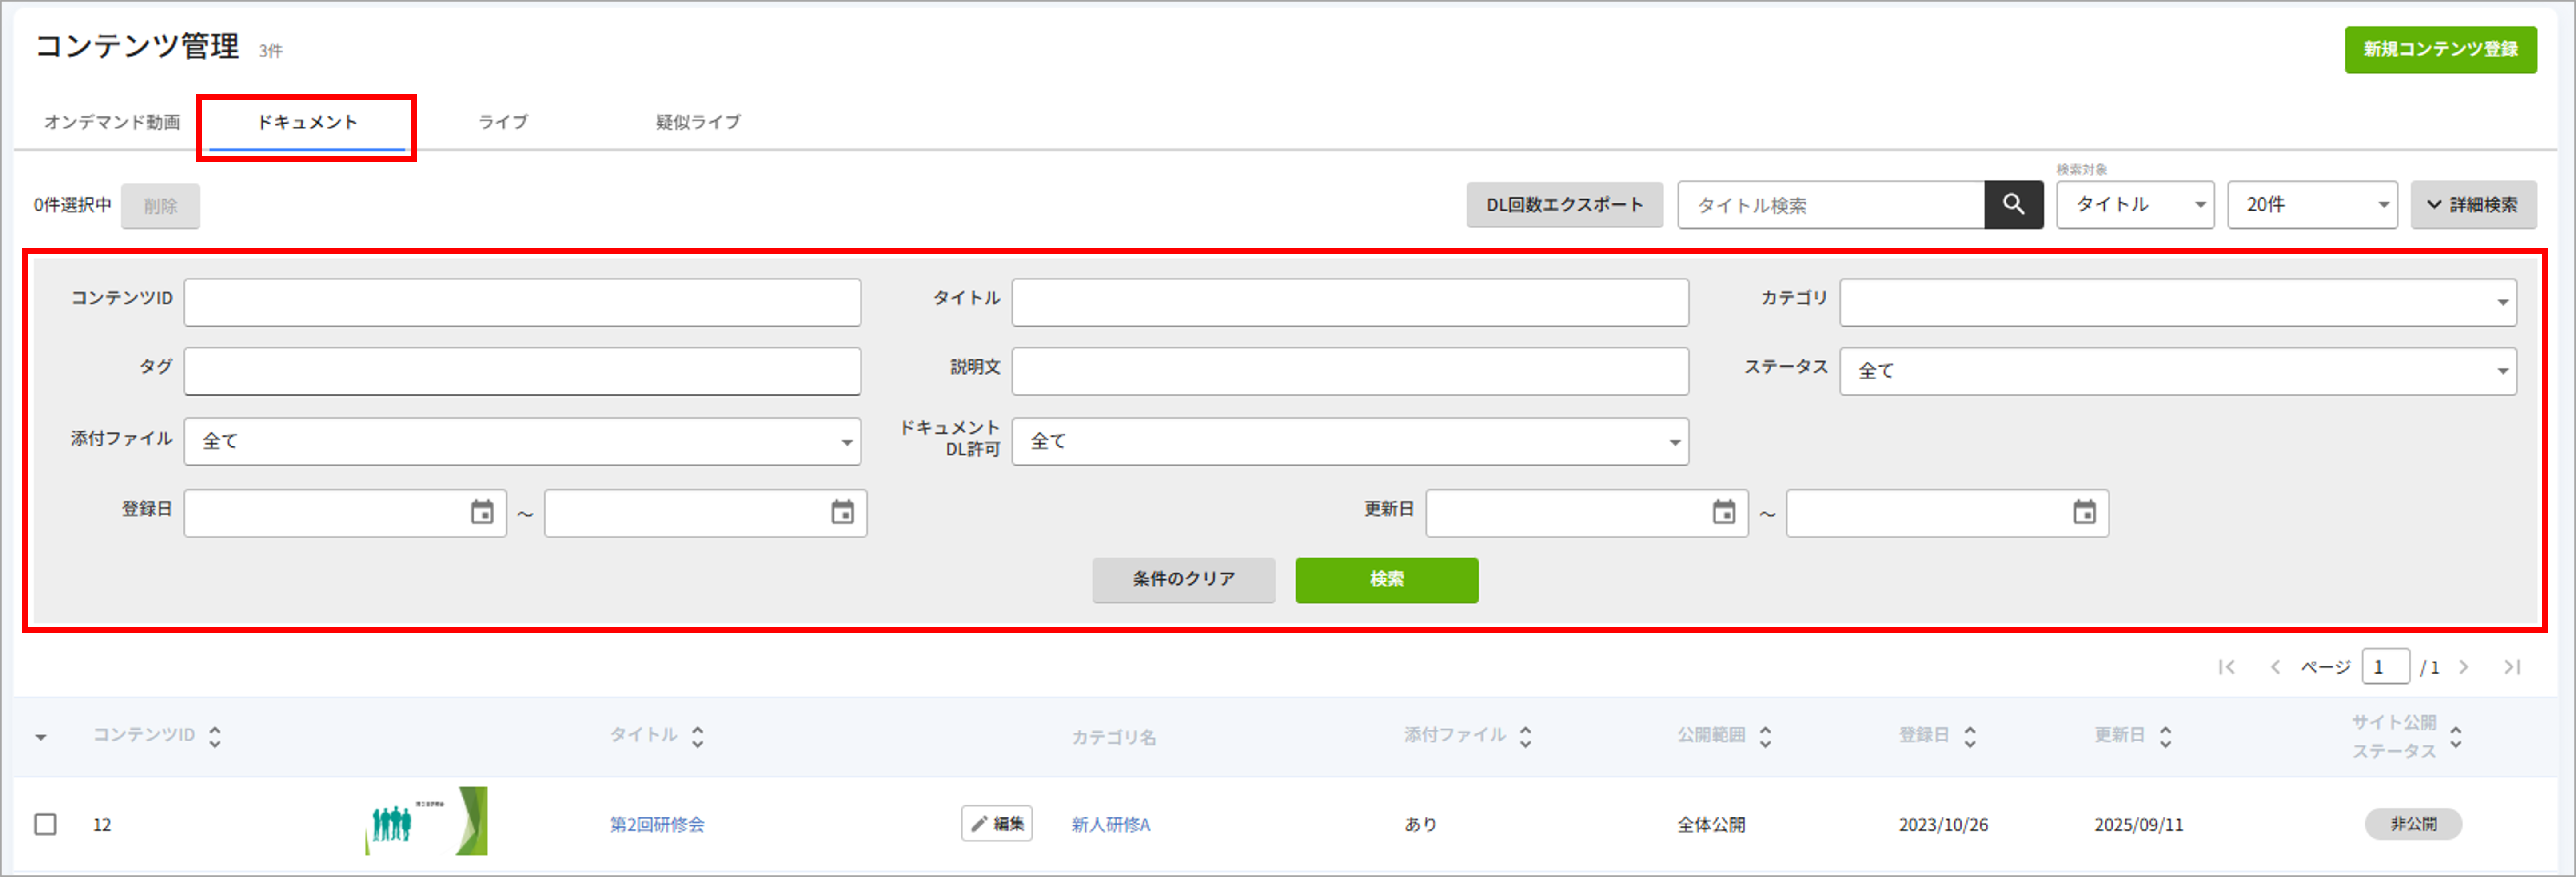Select the ドキュメント tab

coord(307,122)
